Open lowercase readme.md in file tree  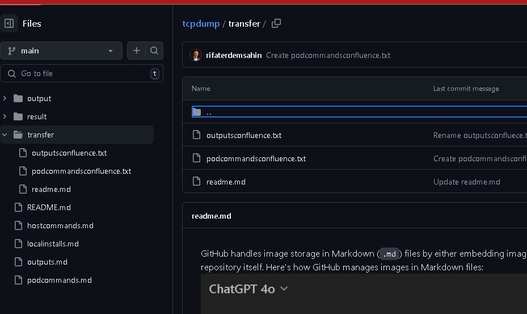51,189
